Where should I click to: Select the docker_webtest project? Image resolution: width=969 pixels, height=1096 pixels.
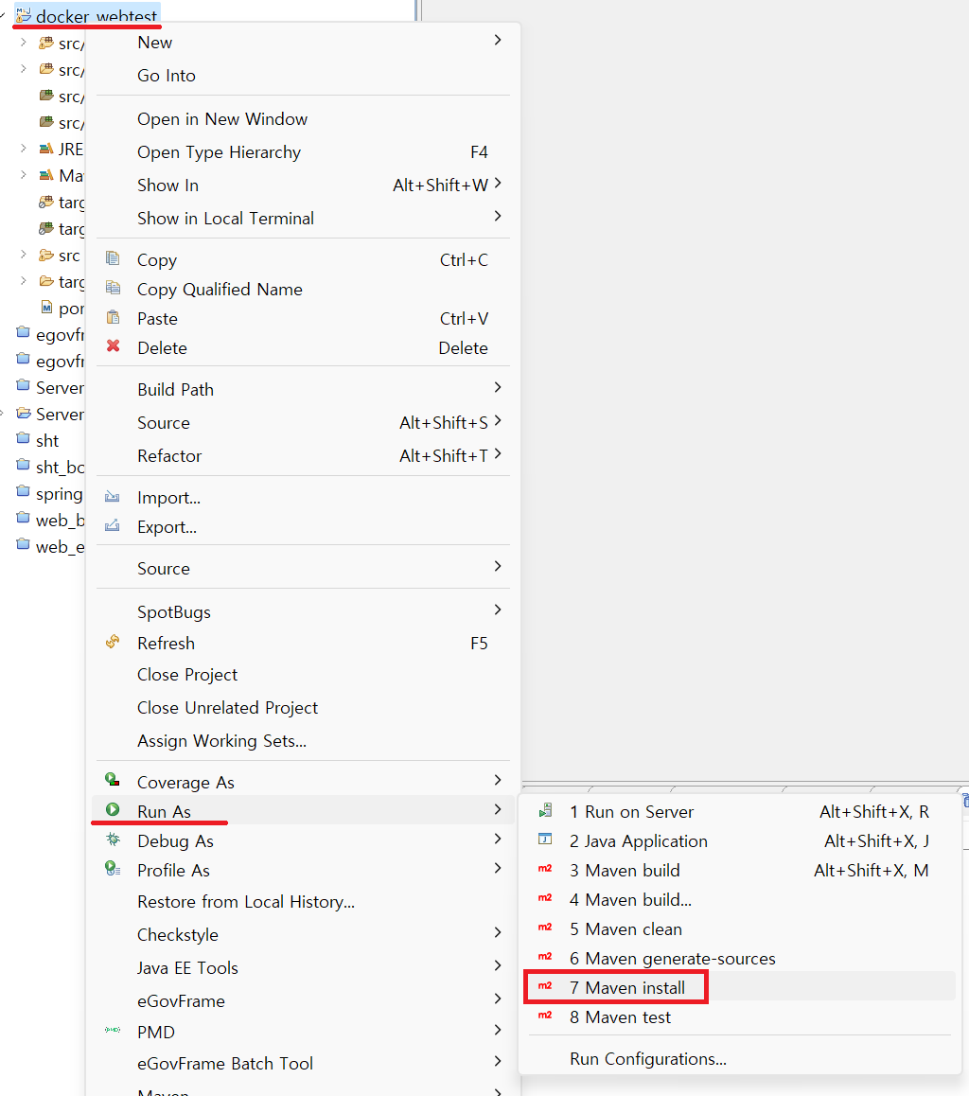click(97, 17)
